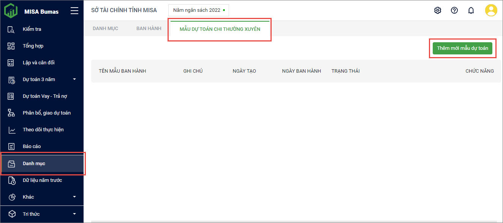Click the TÊN MẪU BAN HÀNH column header

click(122, 71)
